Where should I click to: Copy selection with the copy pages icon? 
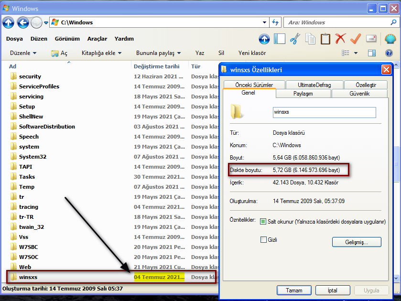310,39
